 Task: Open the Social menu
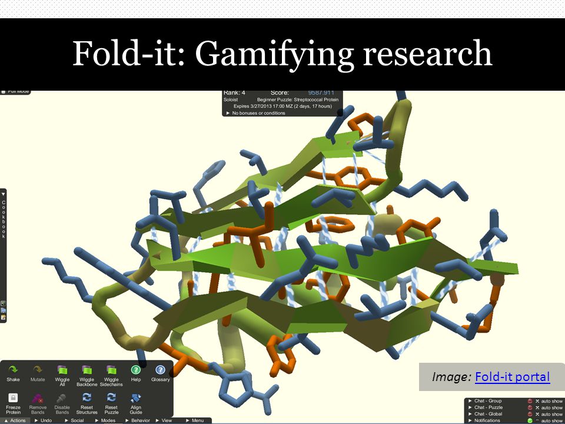tap(74, 420)
